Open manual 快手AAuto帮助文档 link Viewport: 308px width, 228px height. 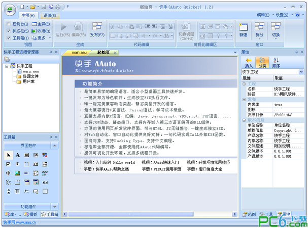(x=107, y=169)
